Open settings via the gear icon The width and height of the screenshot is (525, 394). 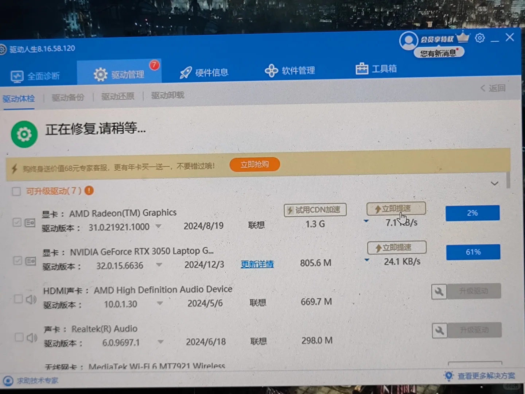point(480,38)
